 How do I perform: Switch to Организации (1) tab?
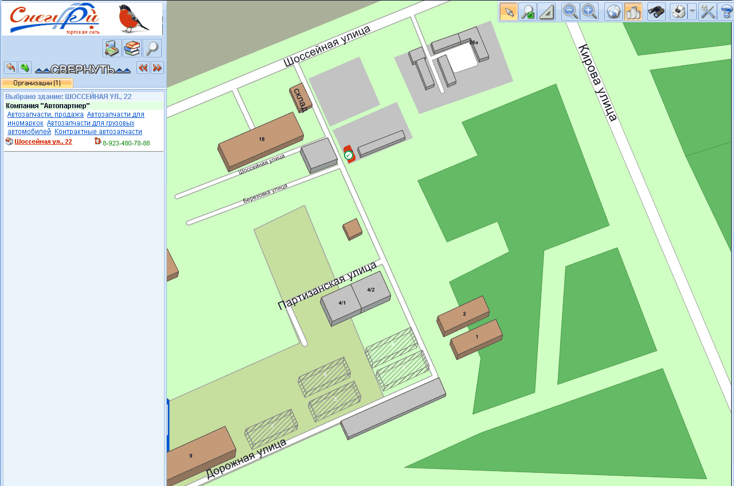pos(37,83)
